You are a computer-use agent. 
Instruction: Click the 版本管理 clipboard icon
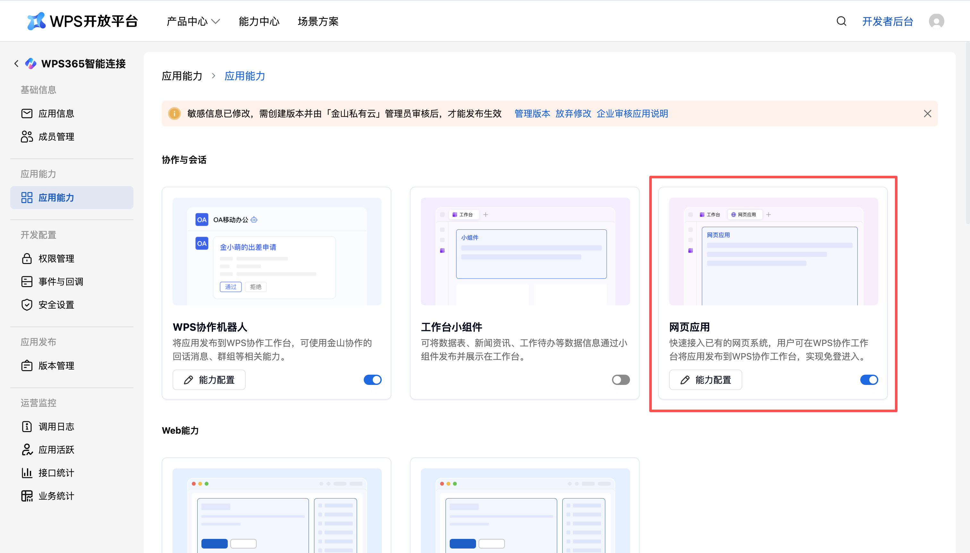[27, 365]
